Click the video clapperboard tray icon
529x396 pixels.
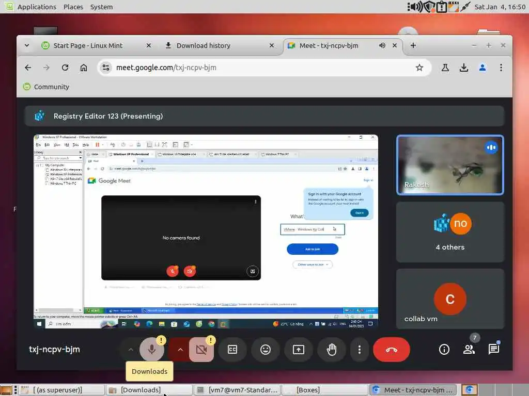453,7
